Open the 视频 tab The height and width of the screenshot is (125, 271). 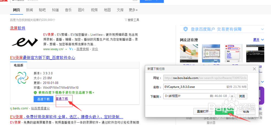(94, 10)
